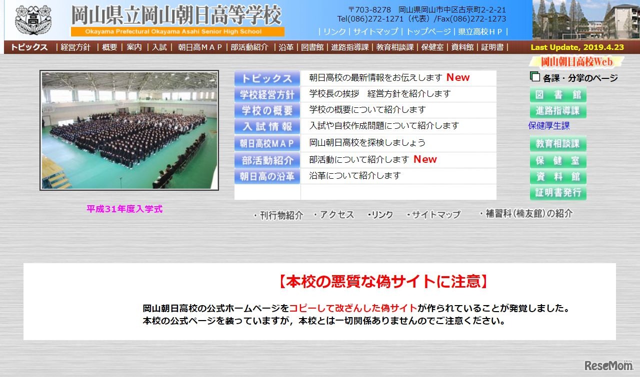Click the 平成31年度入学式 ceremony photo

[129, 130]
